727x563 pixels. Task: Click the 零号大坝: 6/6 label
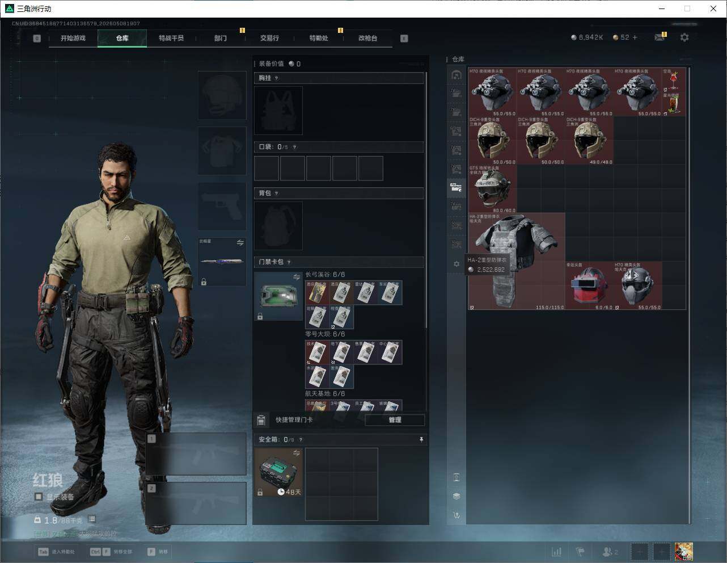[x=325, y=334]
